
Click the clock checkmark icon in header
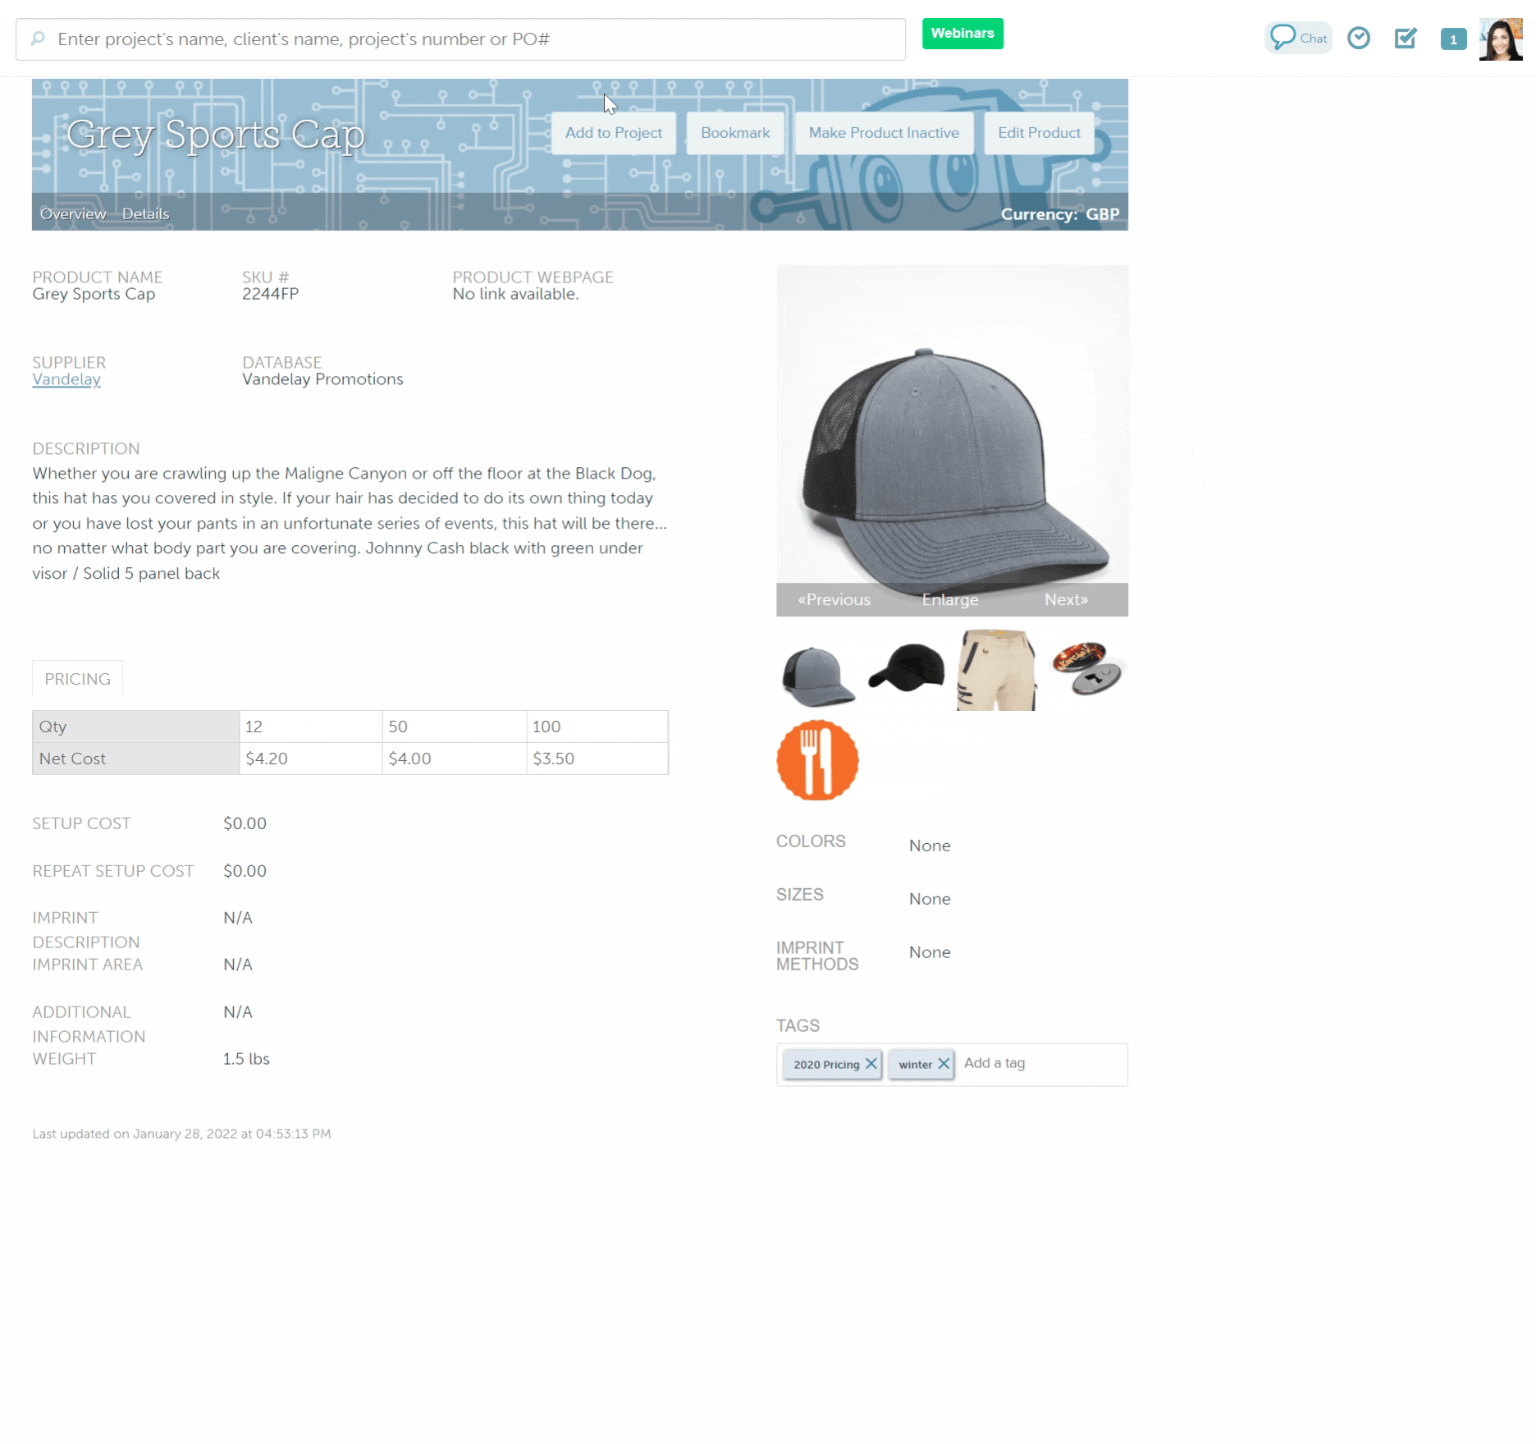point(1359,39)
